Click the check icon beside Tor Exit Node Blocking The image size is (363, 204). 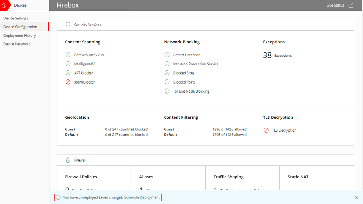coord(167,91)
